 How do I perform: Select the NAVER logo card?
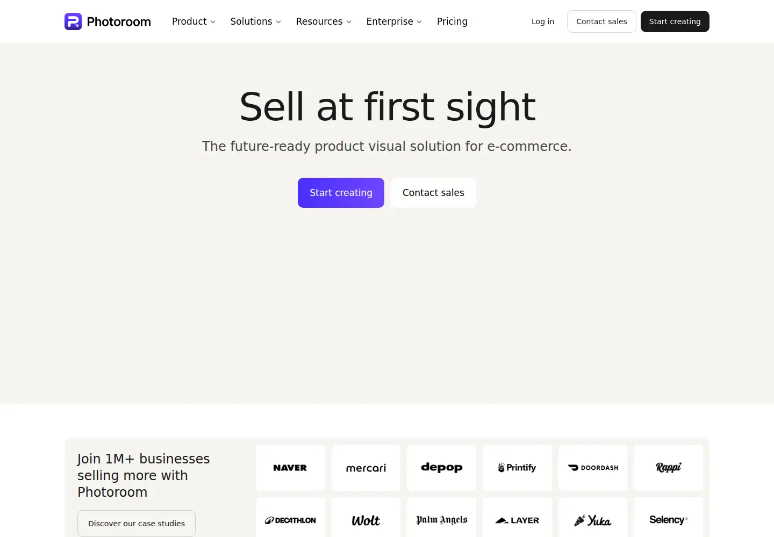point(290,468)
